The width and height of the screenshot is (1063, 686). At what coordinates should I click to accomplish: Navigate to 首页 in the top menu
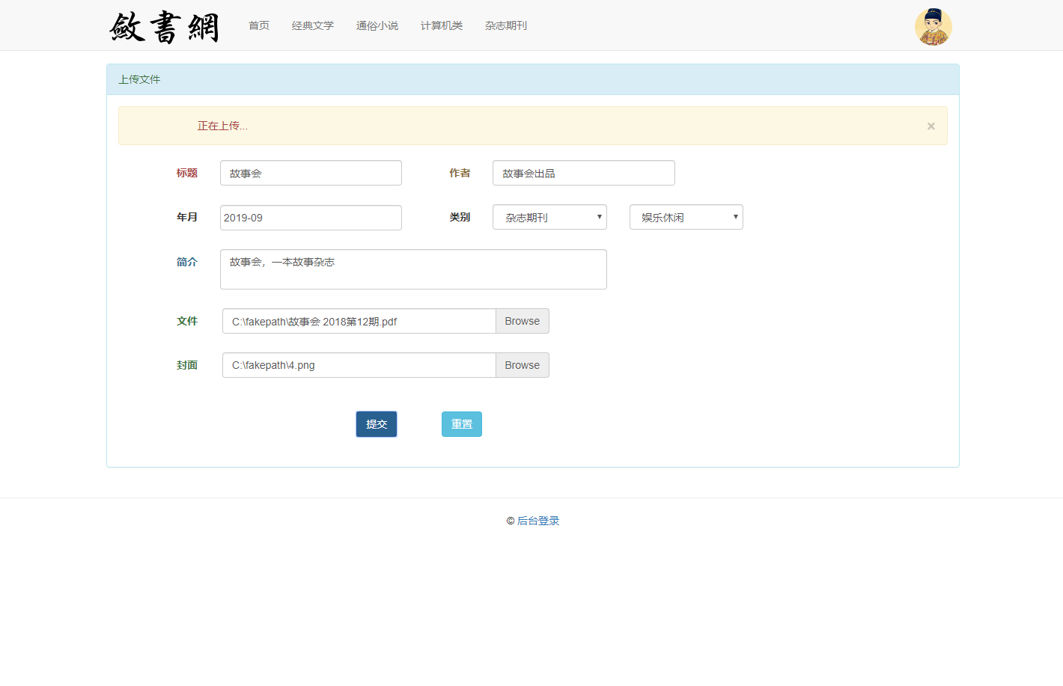click(258, 25)
